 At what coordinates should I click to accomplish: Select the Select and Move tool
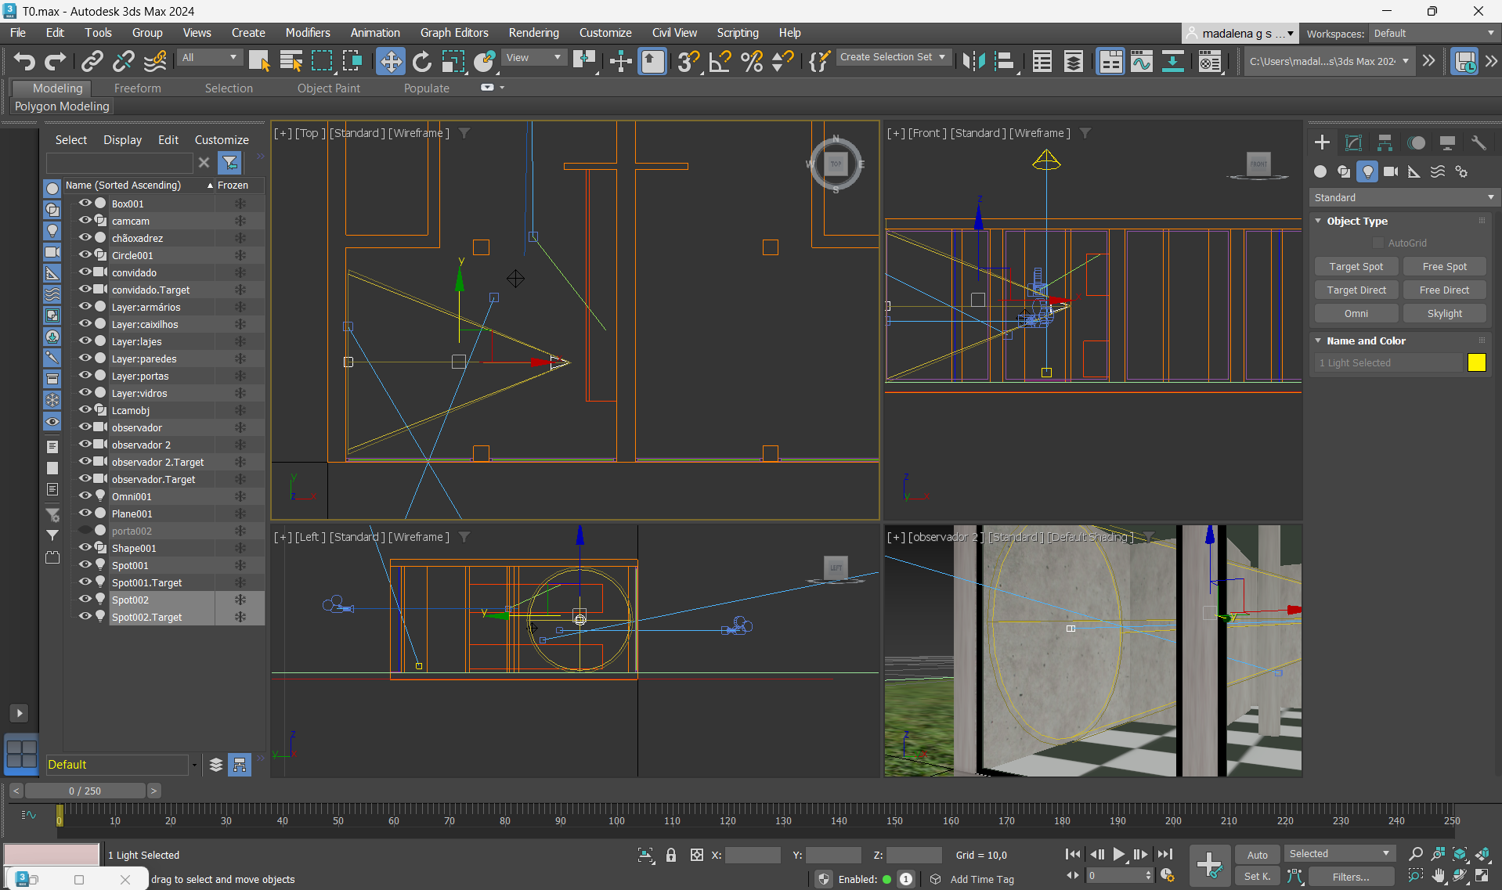tap(390, 61)
